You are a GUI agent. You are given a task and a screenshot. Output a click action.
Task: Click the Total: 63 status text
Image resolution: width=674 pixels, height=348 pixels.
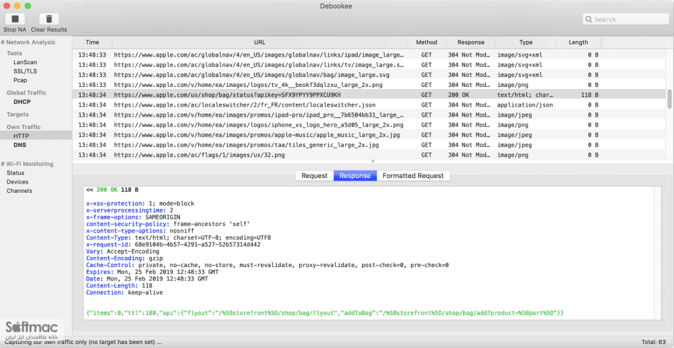pyautogui.click(x=654, y=343)
